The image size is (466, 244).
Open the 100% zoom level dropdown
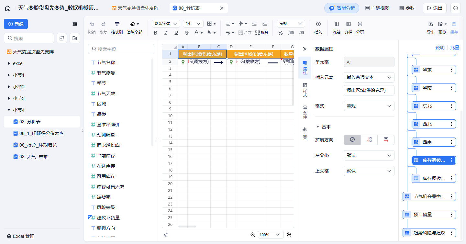pos(271,235)
